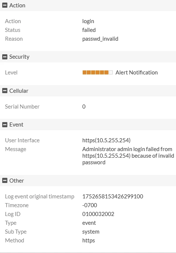Click the Event section header label
This screenshot has width=176, height=253.
click(x=16, y=125)
